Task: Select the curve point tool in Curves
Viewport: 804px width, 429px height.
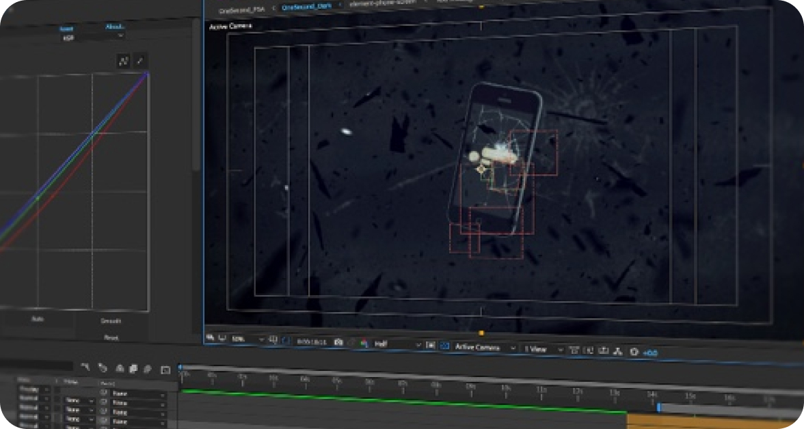Action: (124, 61)
